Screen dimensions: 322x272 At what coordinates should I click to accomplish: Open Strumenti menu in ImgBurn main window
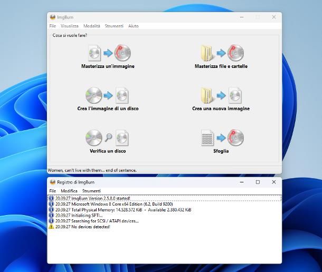(x=114, y=26)
